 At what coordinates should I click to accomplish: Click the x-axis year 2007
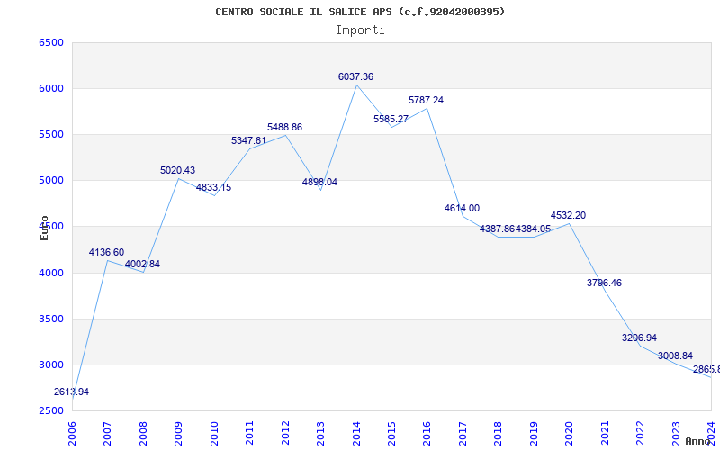tap(107, 434)
